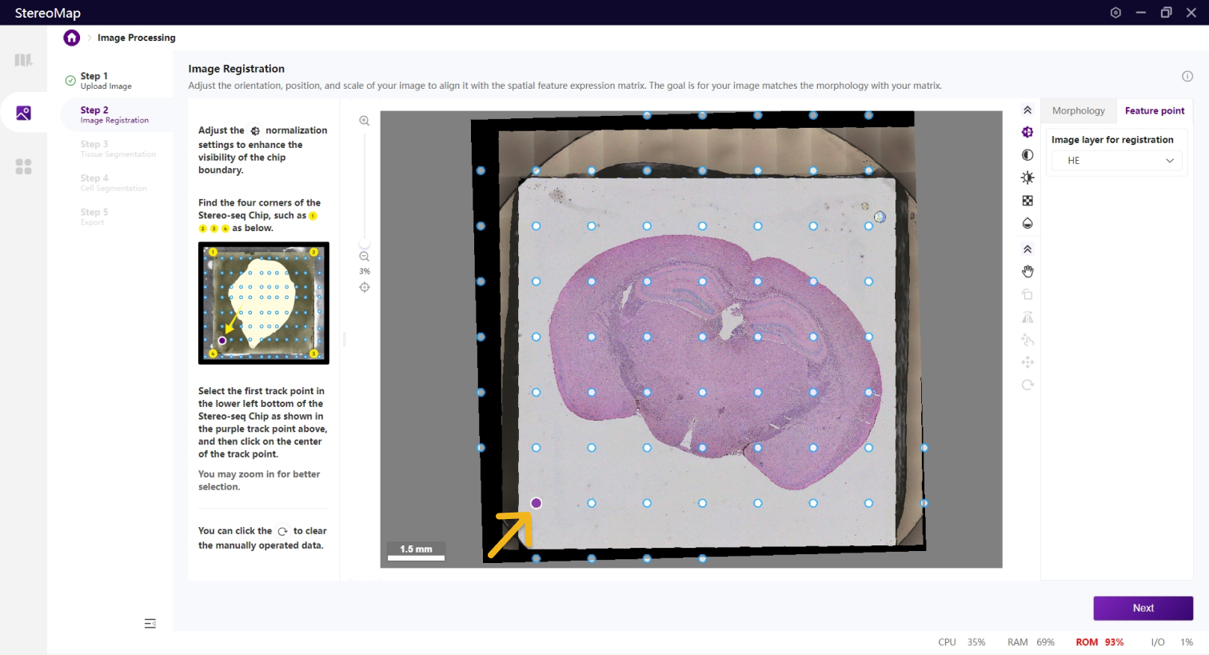Open the info icon at top right
The height and width of the screenshot is (655, 1209).
[1187, 76]
